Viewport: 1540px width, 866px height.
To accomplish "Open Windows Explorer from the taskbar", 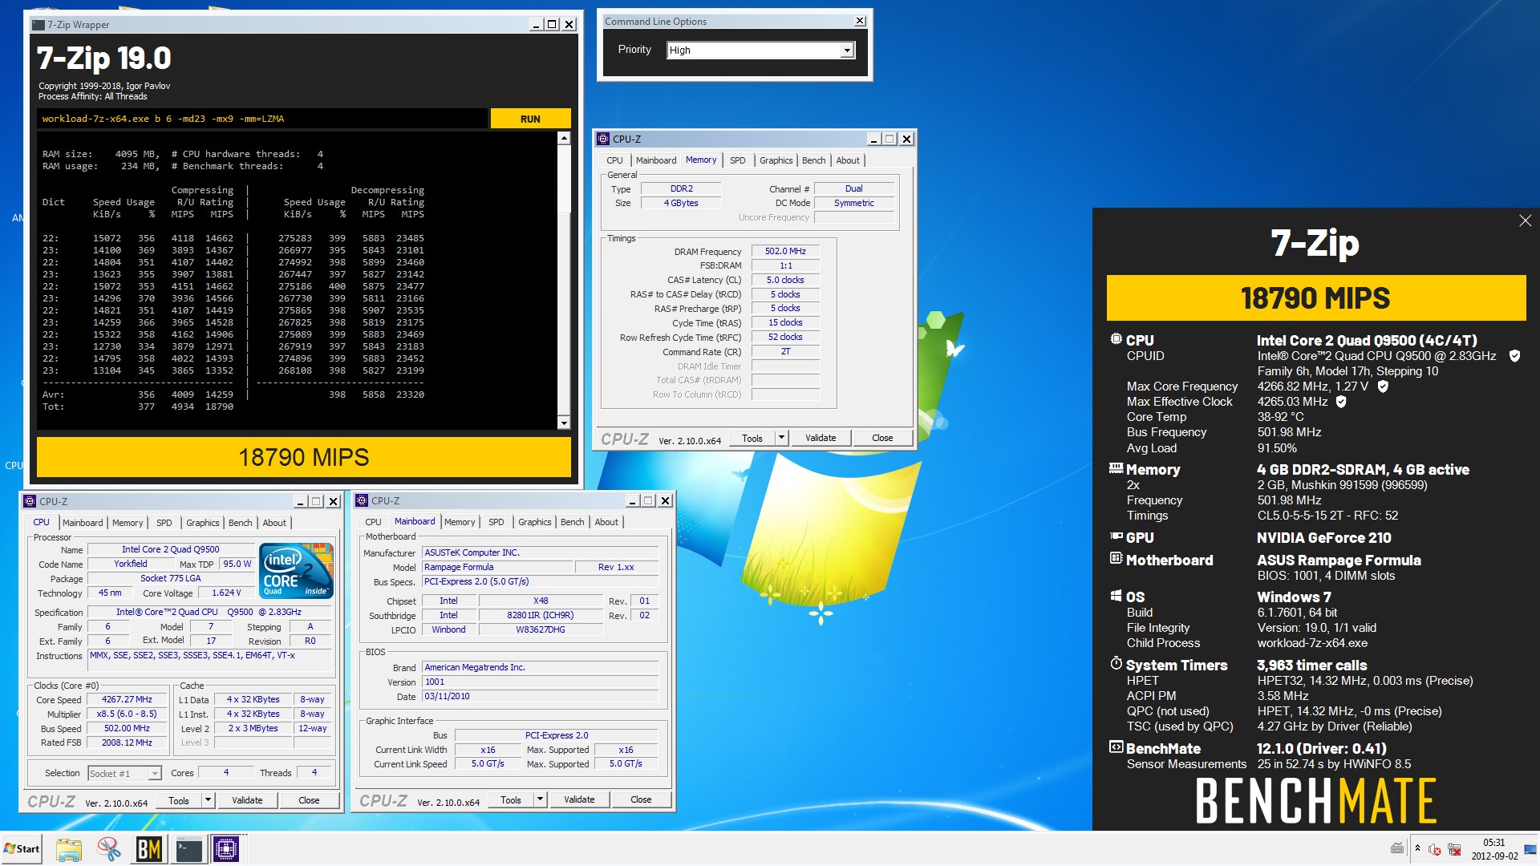I will pyautogui.click(x=68, y=849).
